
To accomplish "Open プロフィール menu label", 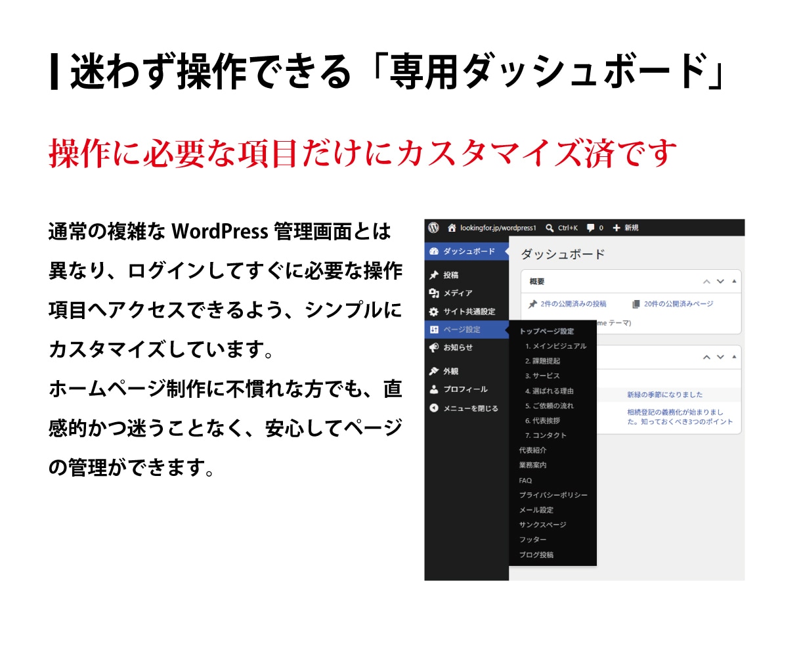I will tap(465, 389).
